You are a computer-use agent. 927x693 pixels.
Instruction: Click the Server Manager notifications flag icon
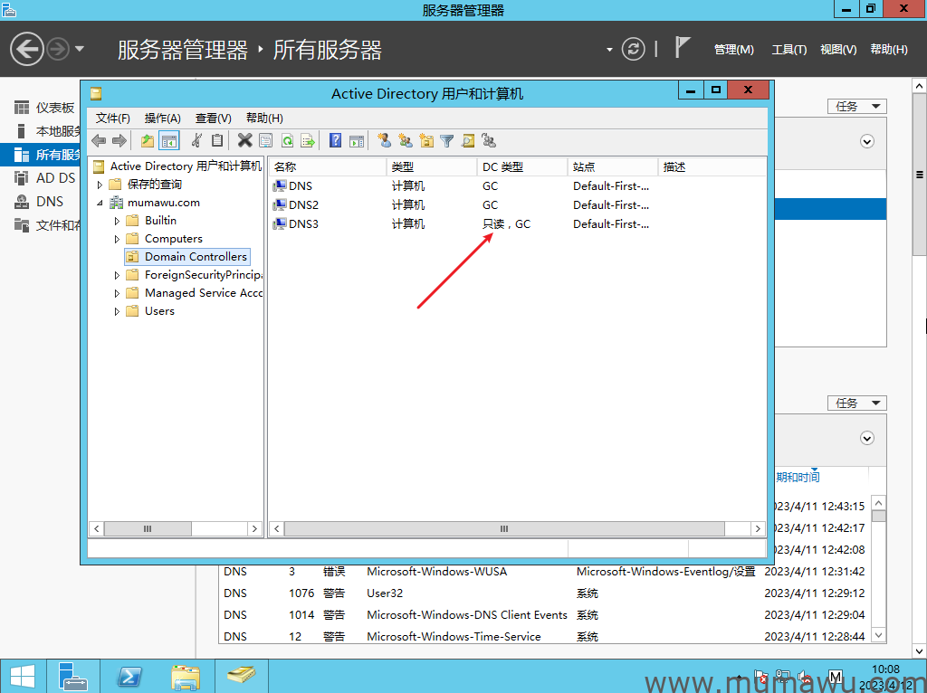(683, 48)
